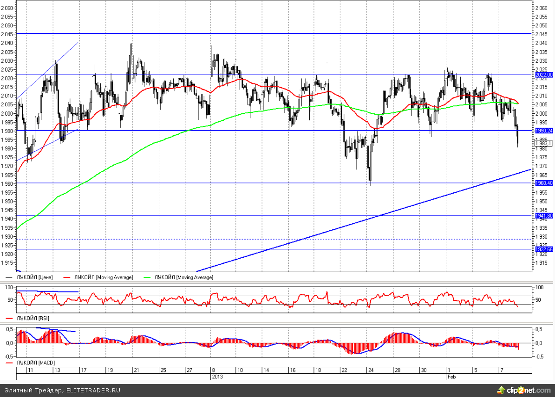The image size is (555, 397).
Task: Select the Feb month marker on time axis
Action: (451, 377)
